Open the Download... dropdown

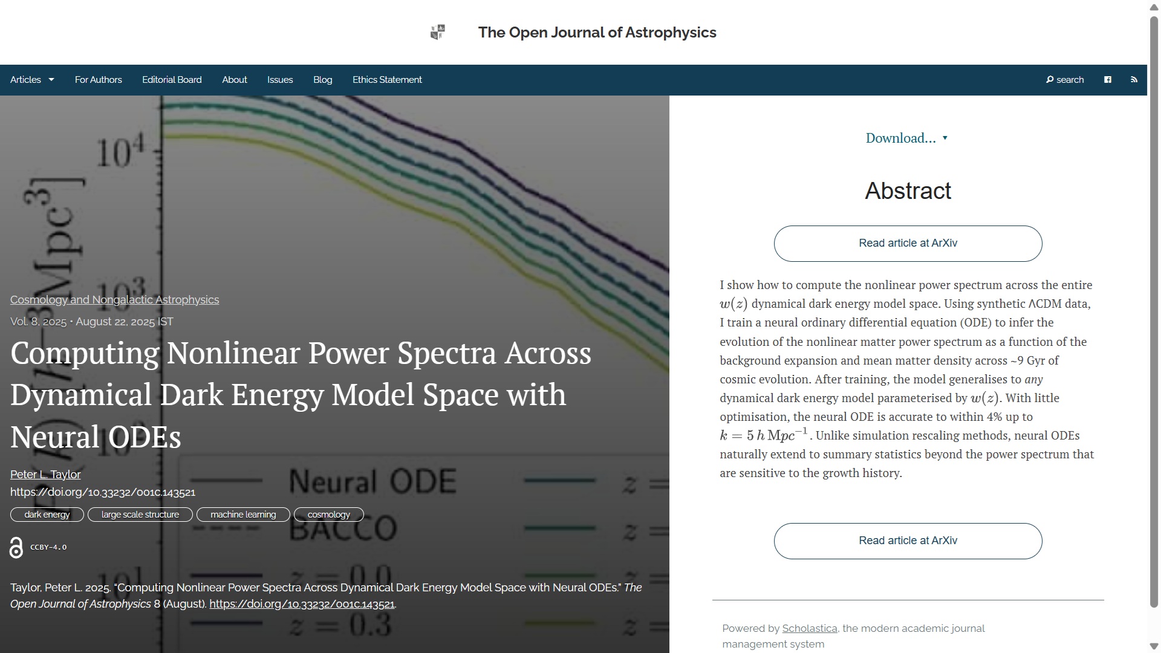click(906, 138)
